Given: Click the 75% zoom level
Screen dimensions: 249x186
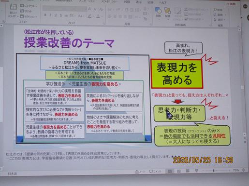Looking at the screenshot, I should coord(235,170).
